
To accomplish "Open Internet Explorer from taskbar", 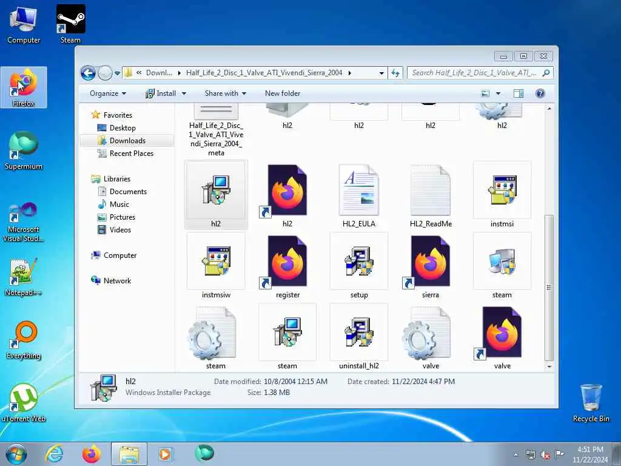I will pyautogui.click(x=54, y=454).
